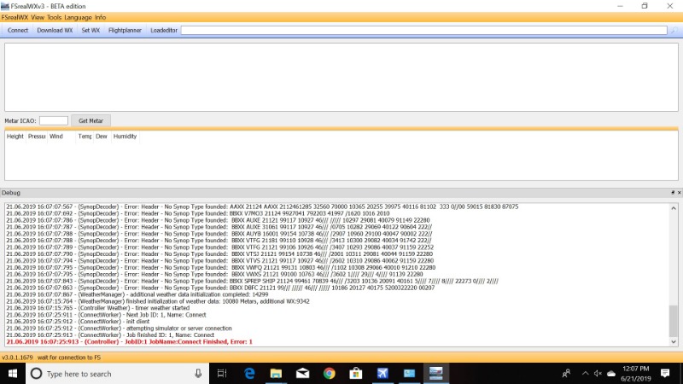This screenshot has width=683, height=384.
Task: Select log line 'init client'
Action: pos(78,322)
